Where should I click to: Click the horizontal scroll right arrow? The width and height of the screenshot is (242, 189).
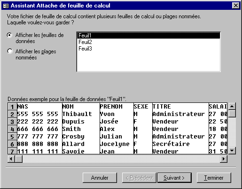pyautogui.click(x=224, y=159)
